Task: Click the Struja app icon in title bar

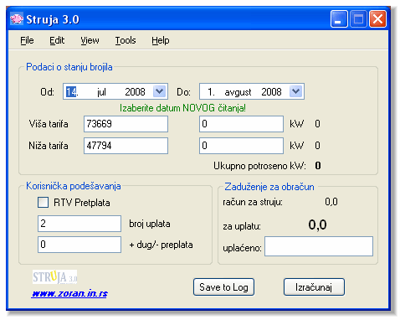Action: 17,19
